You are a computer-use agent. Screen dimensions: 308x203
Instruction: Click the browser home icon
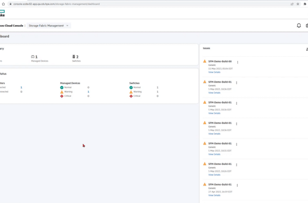pyautogui.click(x=3, y=4)
